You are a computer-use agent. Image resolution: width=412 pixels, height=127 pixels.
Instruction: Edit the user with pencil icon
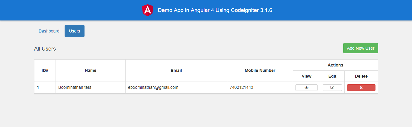pos(332,88)
